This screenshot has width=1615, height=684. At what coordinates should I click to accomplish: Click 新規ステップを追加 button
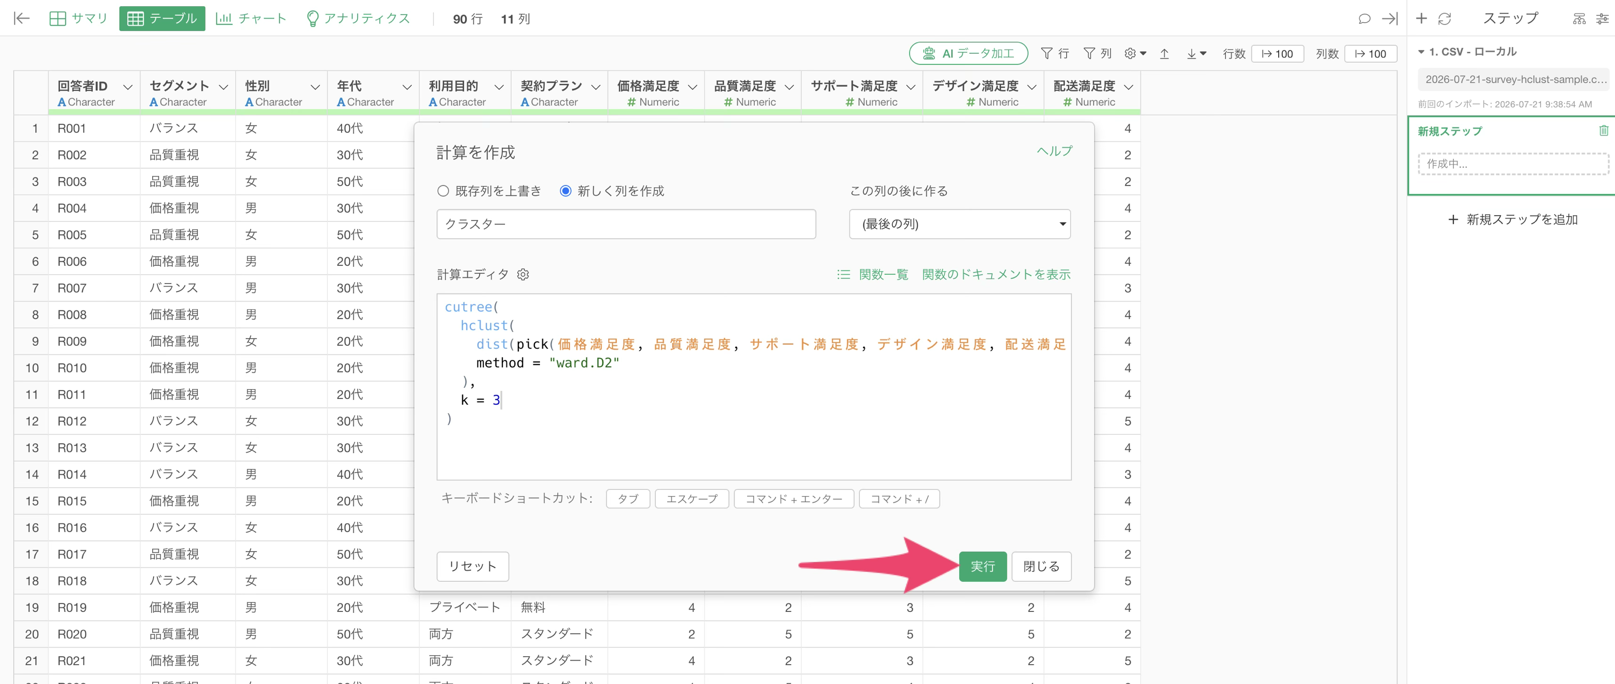(1512, 220)
